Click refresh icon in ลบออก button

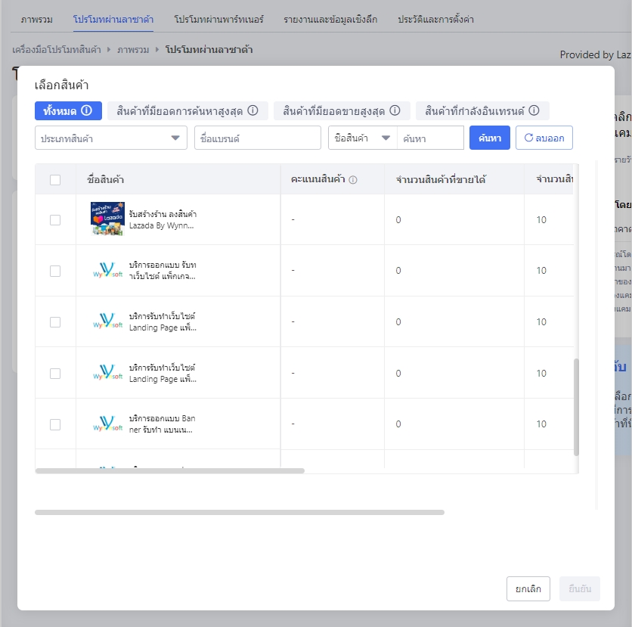point(528,138)
